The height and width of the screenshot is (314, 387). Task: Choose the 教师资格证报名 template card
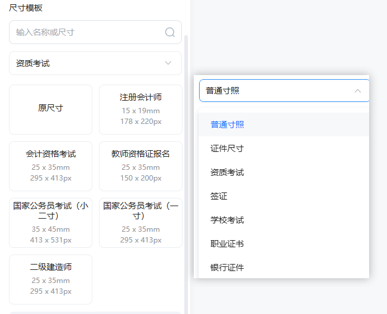click(x=141, y=166)
